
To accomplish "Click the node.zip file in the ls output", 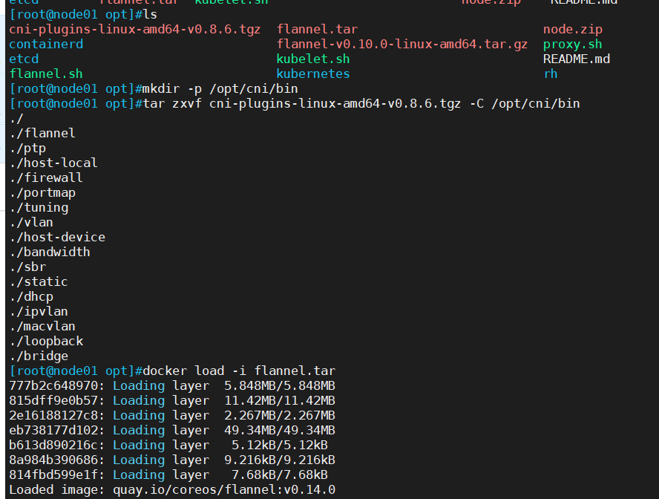I will pos(572,30).
